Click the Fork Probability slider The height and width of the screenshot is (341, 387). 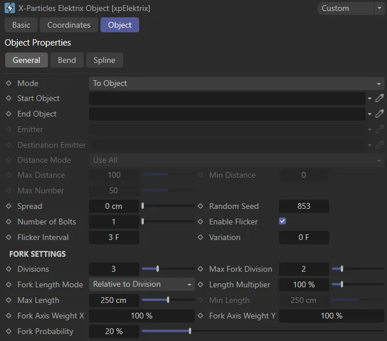point(191,331)
